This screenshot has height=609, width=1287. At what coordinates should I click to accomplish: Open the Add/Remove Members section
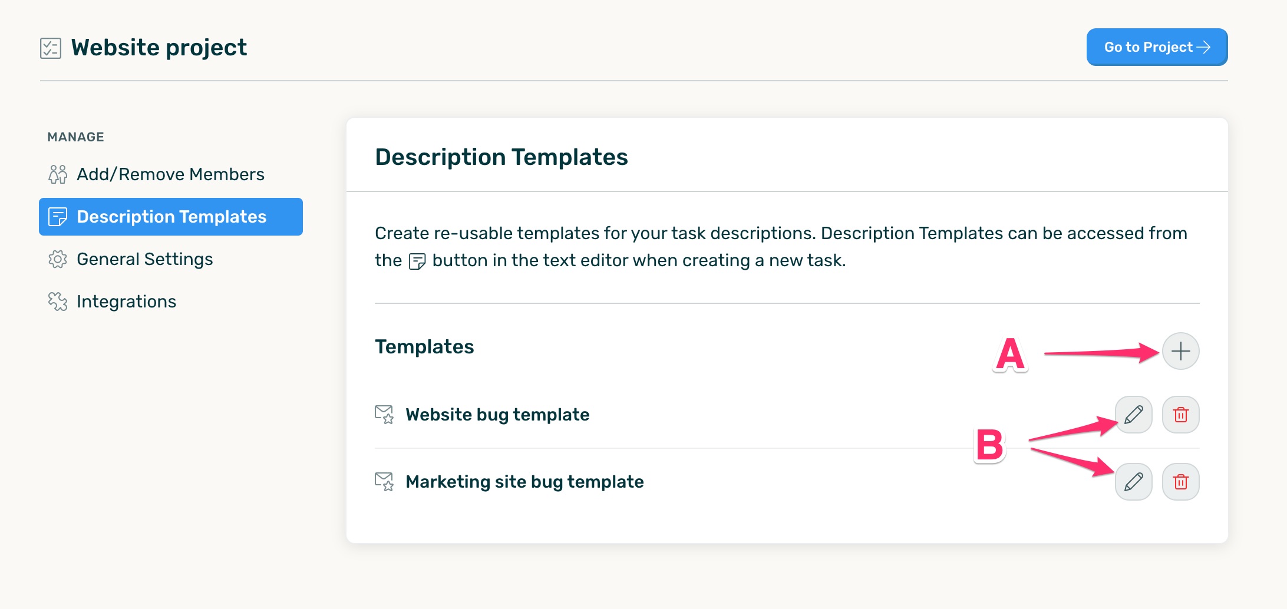(x=170, y=174)
